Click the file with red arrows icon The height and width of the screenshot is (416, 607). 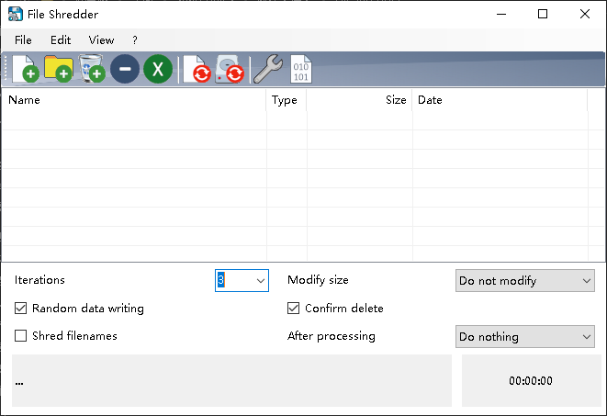197,70
